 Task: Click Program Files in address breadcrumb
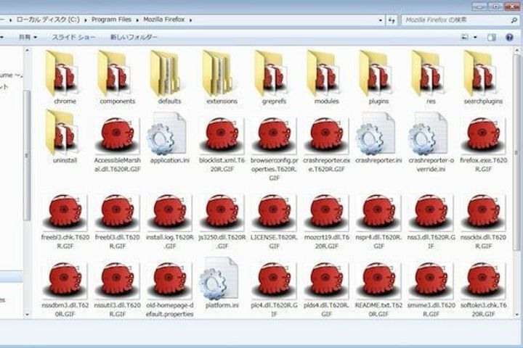111,20
